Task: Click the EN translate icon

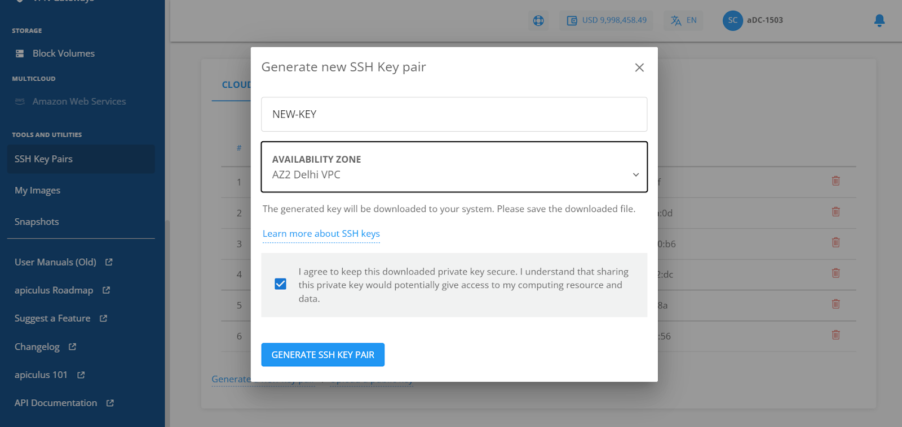Action: 674,20
